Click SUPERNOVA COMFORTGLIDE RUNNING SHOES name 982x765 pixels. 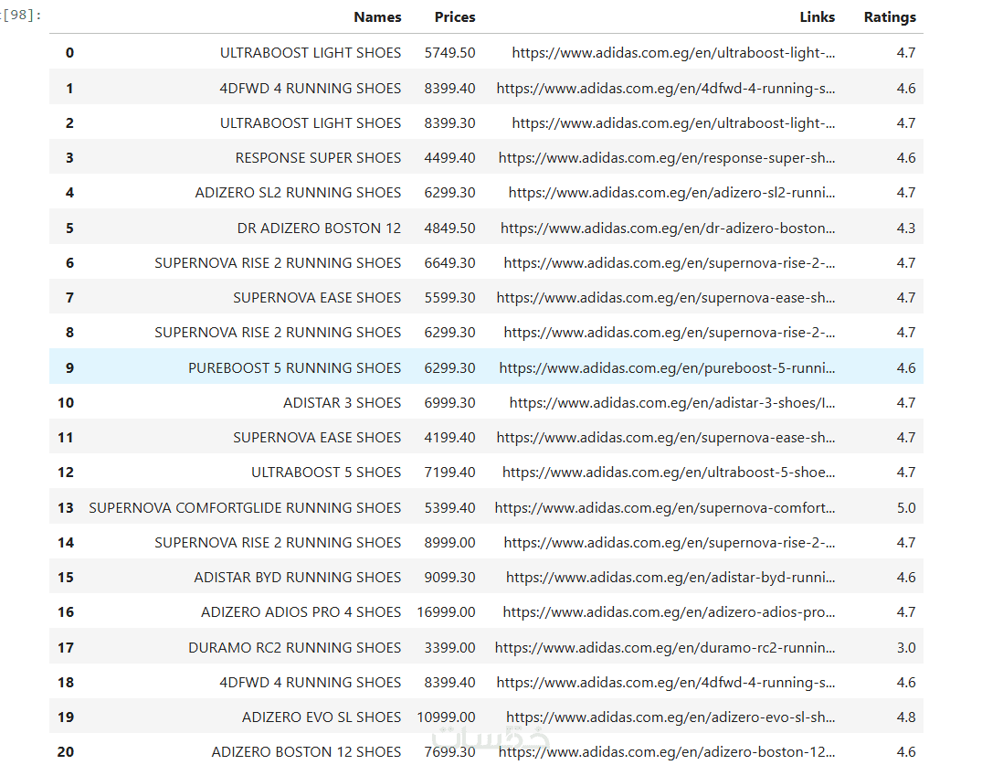pos(245,507)
